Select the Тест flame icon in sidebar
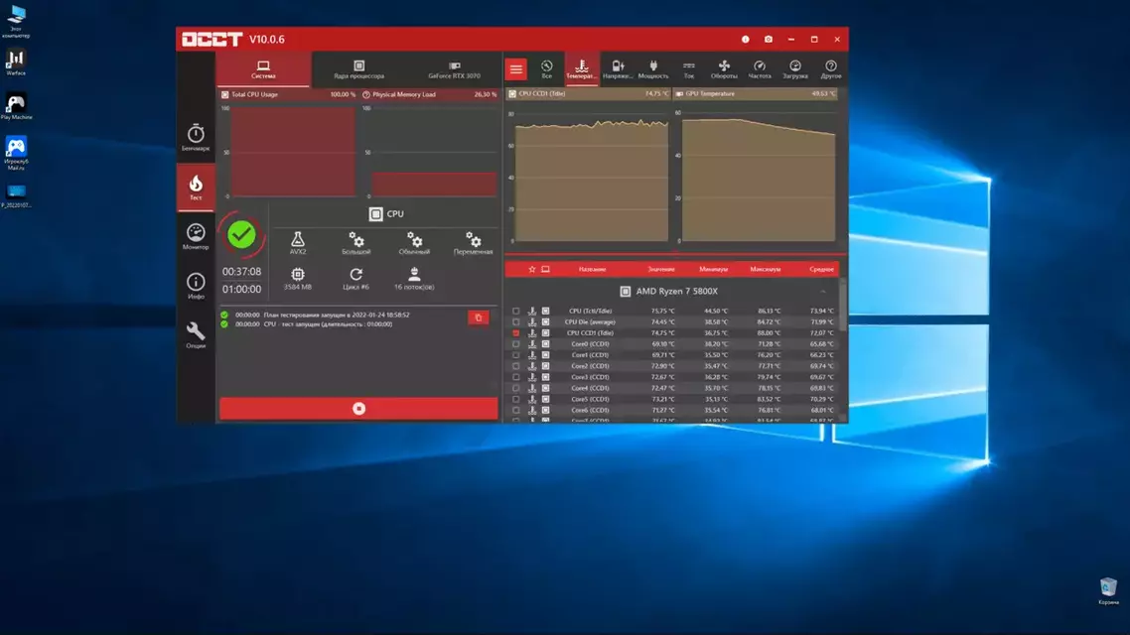This screenshot has height=635, width=1130. pos(196,188)
